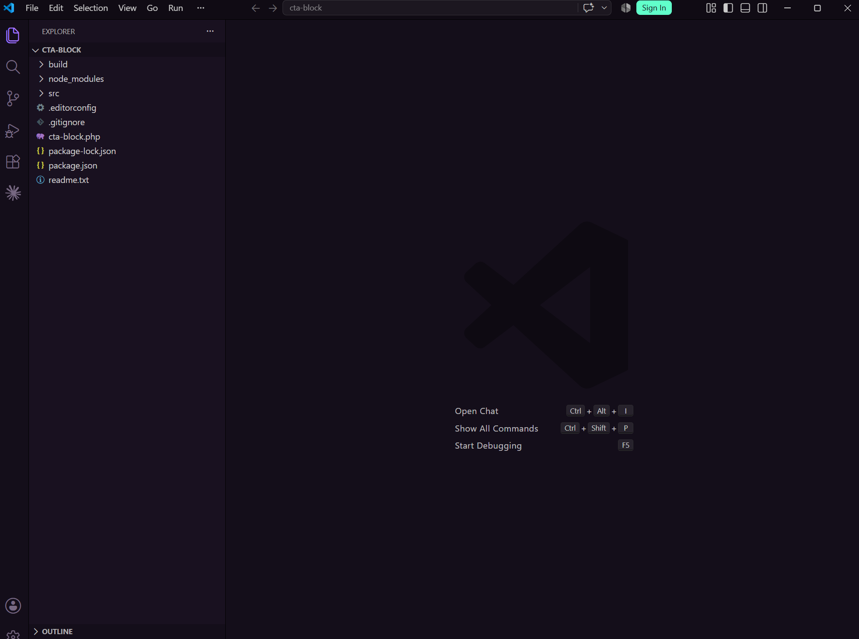859x639 pixels.
Task: Open the View menu
Action: (x=127, y=8)
